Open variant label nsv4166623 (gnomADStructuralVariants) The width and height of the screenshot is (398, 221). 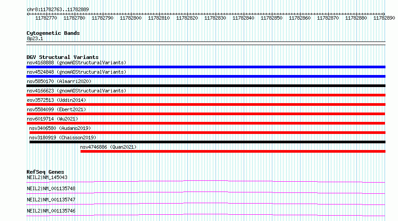click(x=76, y=91)
